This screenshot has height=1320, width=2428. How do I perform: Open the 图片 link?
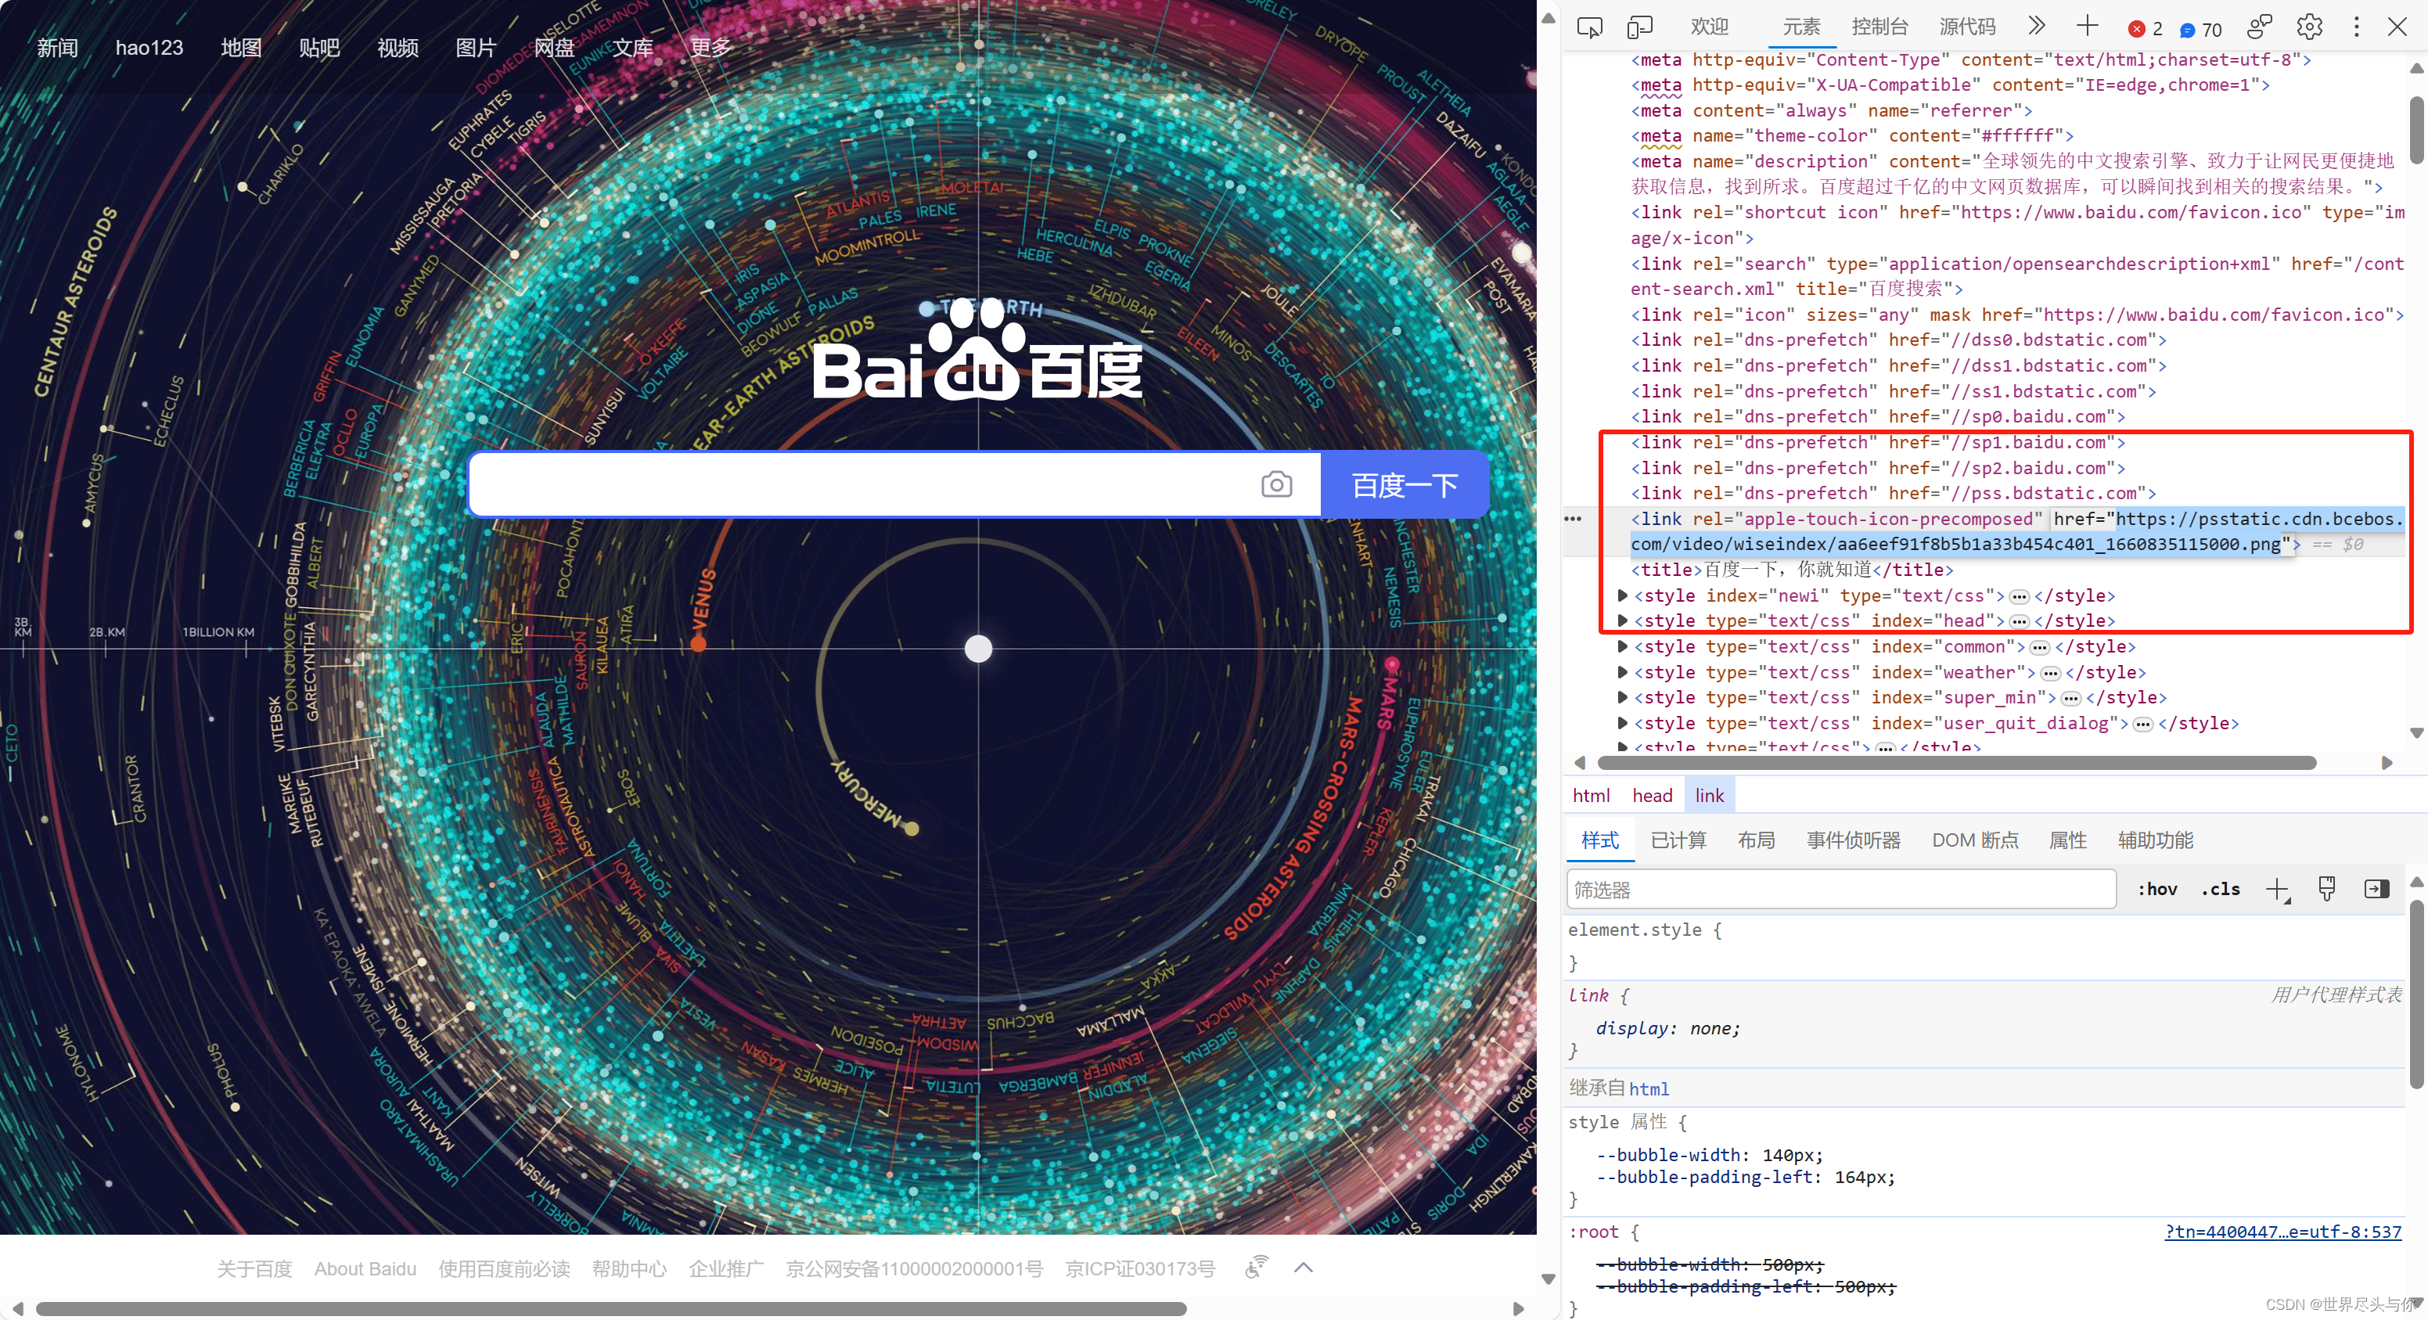click(475, 47)
